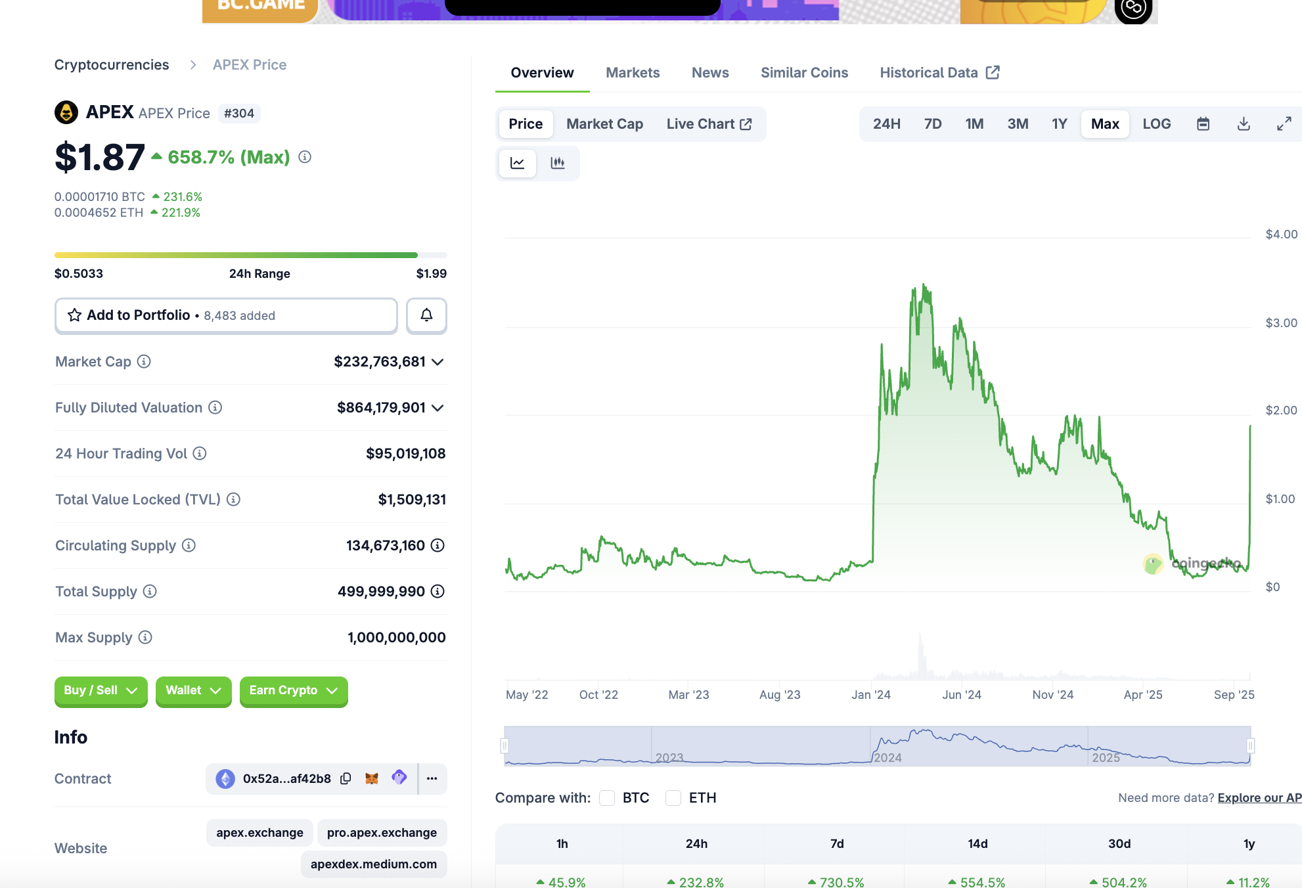1302x888 pixels.
Task: Copy the contract address
Action: [346, 779]
